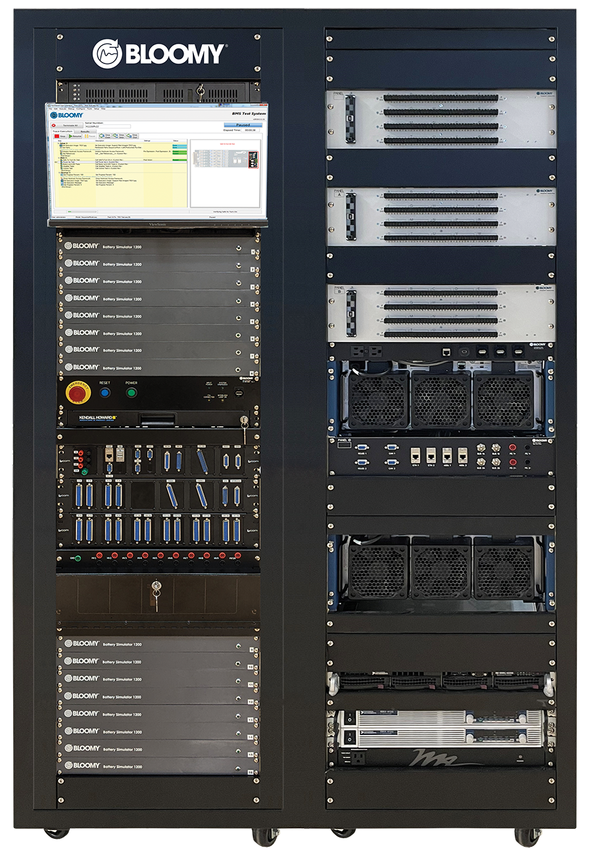
Task: Open the Results tab
Action: (85, 131)
